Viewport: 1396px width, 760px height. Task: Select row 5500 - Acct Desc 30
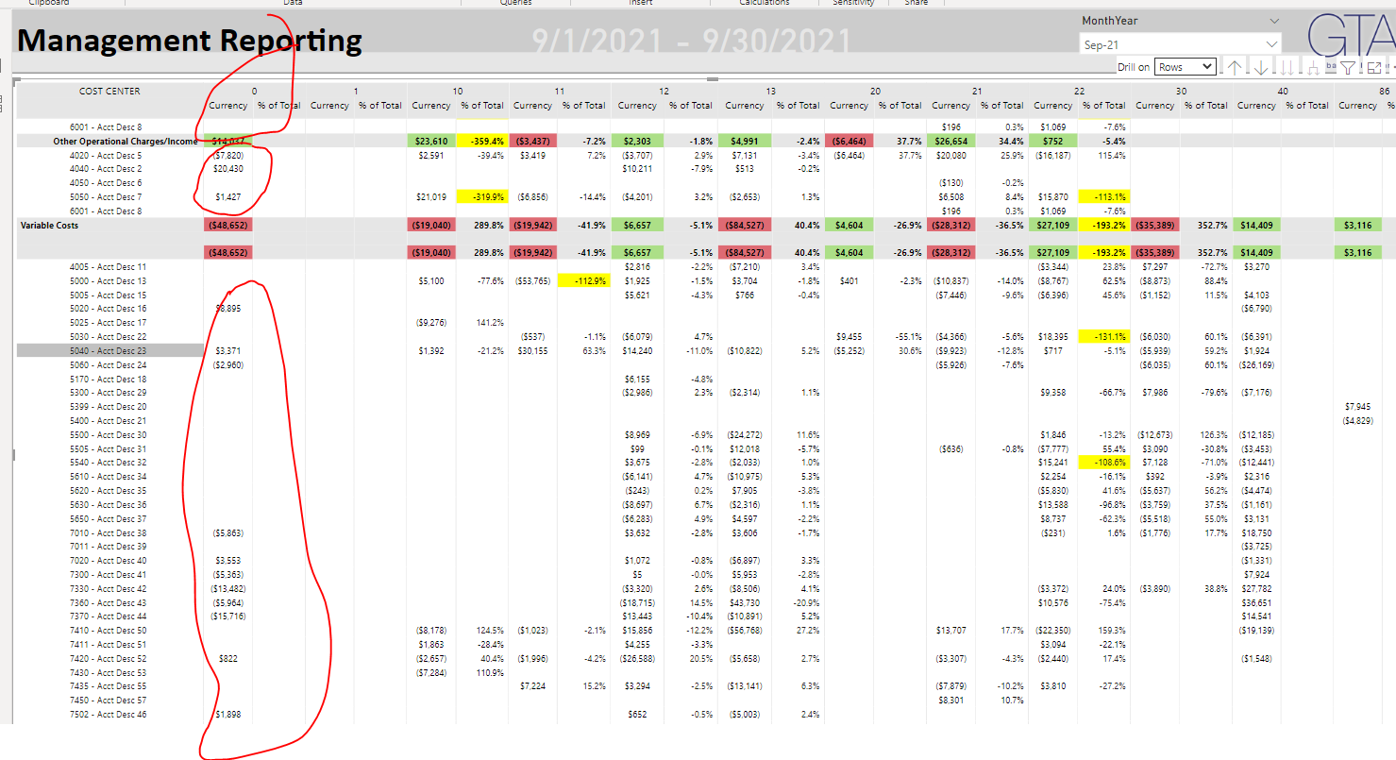tap(109, 435)
